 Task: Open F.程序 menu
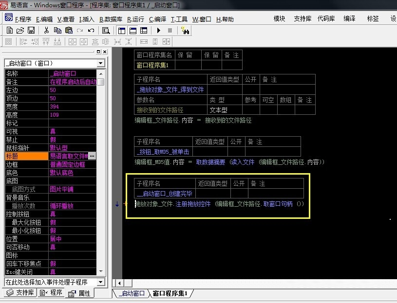(x=23, y=19)
